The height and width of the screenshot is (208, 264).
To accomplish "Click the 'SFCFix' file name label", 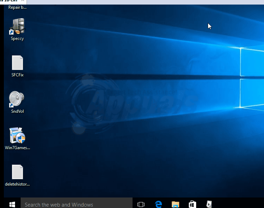I will (x=17, y=75).
